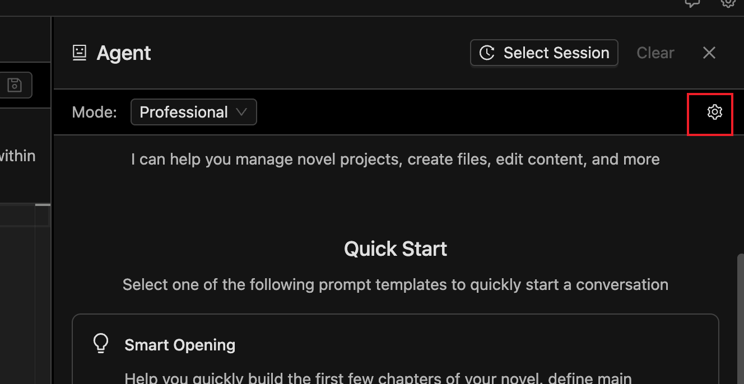744x384 pixels.
Task: Expand the chevron arrow beside Professional
Action: coord(241,112)
